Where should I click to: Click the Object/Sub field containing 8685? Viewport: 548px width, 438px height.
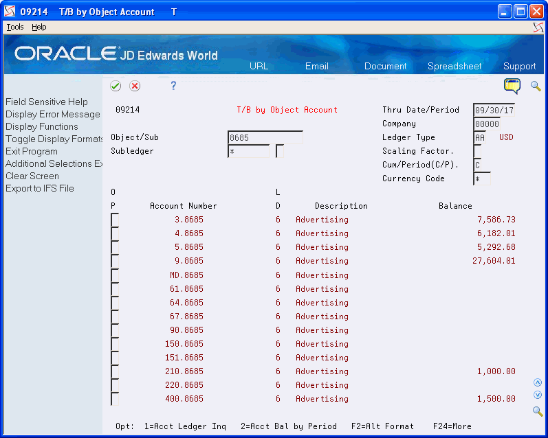pyautogui.click(x=265, y=137)
